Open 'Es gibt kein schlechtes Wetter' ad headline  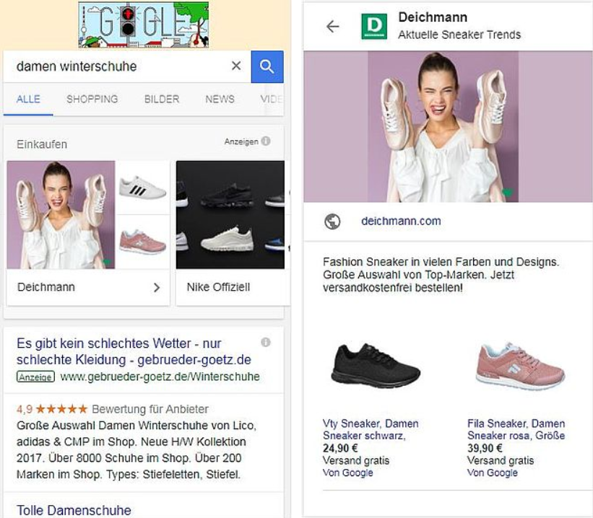(134, 351)
